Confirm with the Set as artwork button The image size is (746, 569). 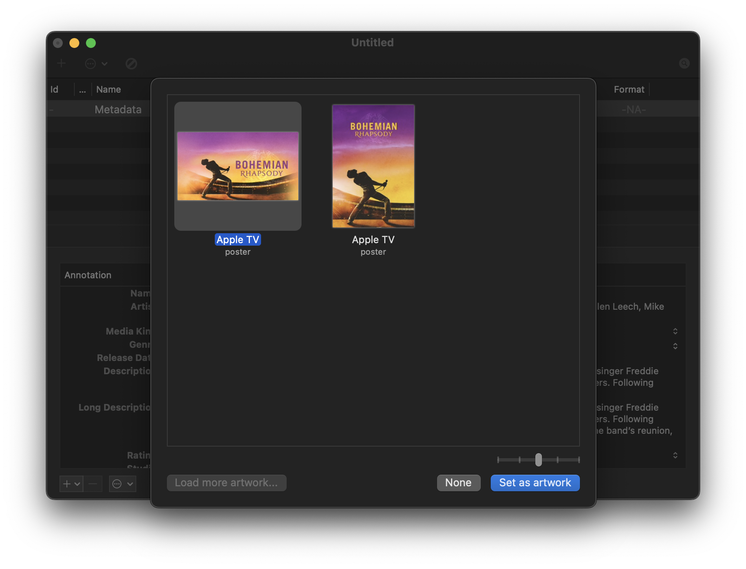(x=535, y=483)
